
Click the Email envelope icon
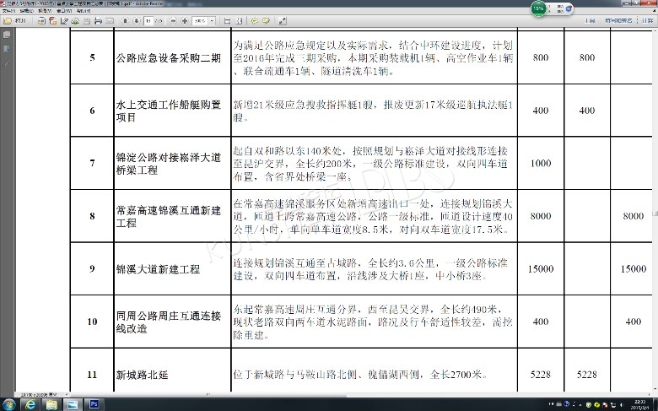coord(110,20)
